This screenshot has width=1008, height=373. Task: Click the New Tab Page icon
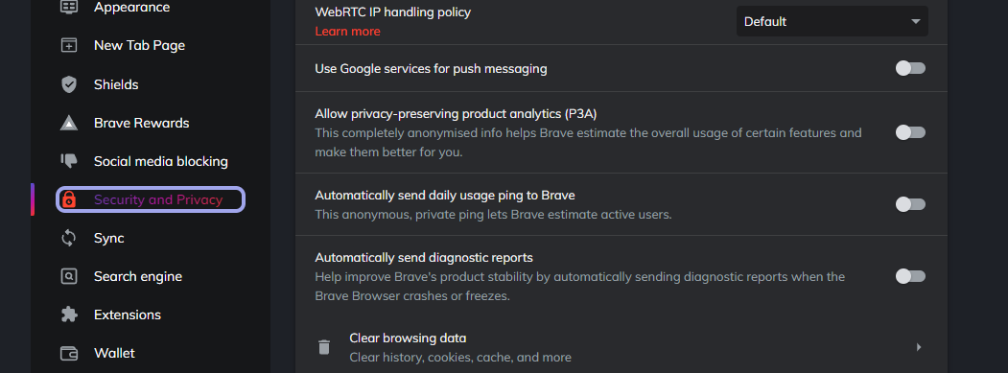[69, 46]
